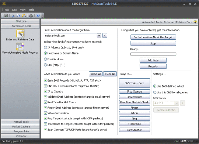This screenshot has width=199, height=144.
Task: Click the Paste clipboard icon
Action: click(24, 15)
